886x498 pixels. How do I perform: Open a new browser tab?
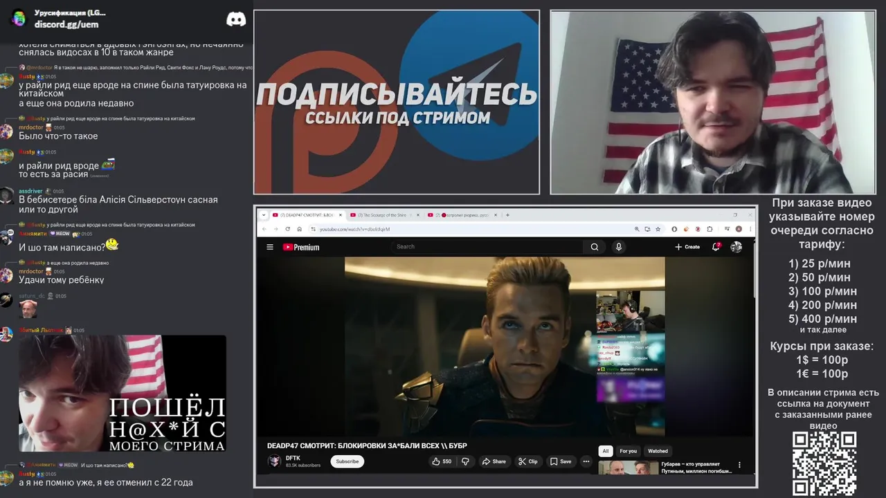(x=507, y=215)
